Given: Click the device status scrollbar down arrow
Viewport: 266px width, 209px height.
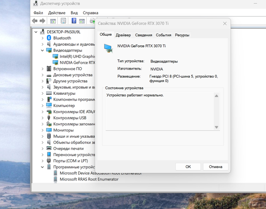Looking at the screenshot, I should pos(217,127).
